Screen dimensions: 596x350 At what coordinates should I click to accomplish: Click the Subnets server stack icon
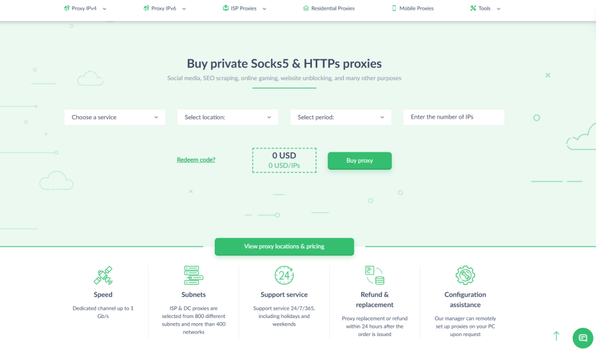[x=193, y=275]
